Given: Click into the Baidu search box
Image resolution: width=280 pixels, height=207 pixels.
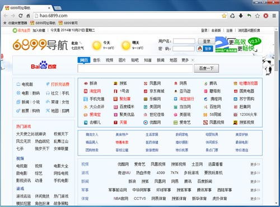Looking at the screenshot, I should click(x=135, y=68).
